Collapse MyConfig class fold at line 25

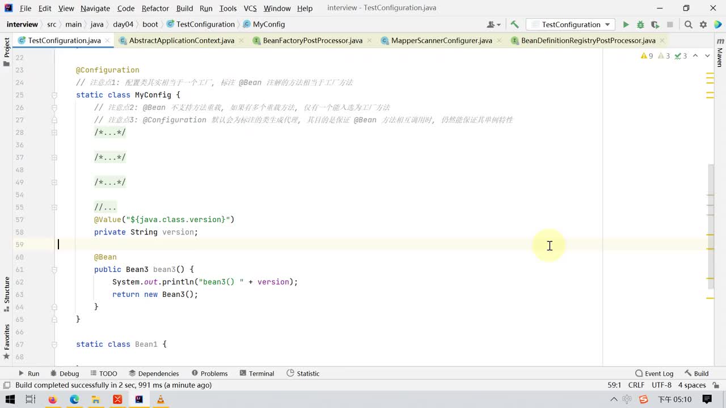click(x=55, y=95)
